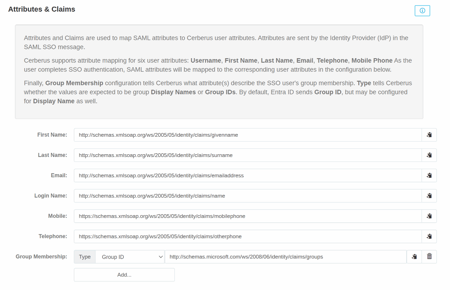This screenshot has width=450, height=290.
Task: Open the Group ID type dropdown
Action: coord(130,257)
